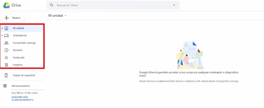Go to the Reciente section
This screenshot has width=264, height=108.
[x=18, y=50]
